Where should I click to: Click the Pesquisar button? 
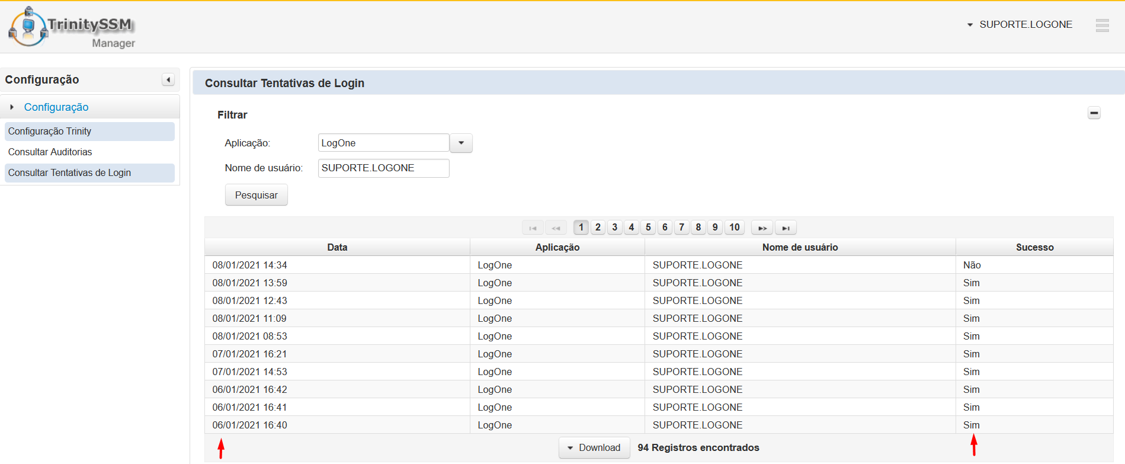click(x=256, y=196)
